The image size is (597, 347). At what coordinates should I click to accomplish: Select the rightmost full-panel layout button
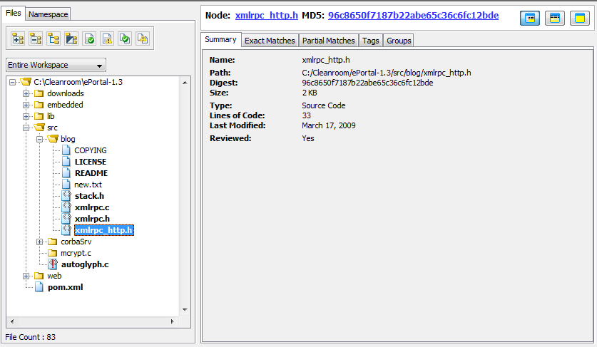[x=578, y=18]
